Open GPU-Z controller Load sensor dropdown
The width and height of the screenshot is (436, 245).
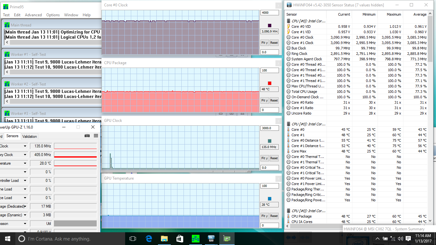tap(25, 181)
